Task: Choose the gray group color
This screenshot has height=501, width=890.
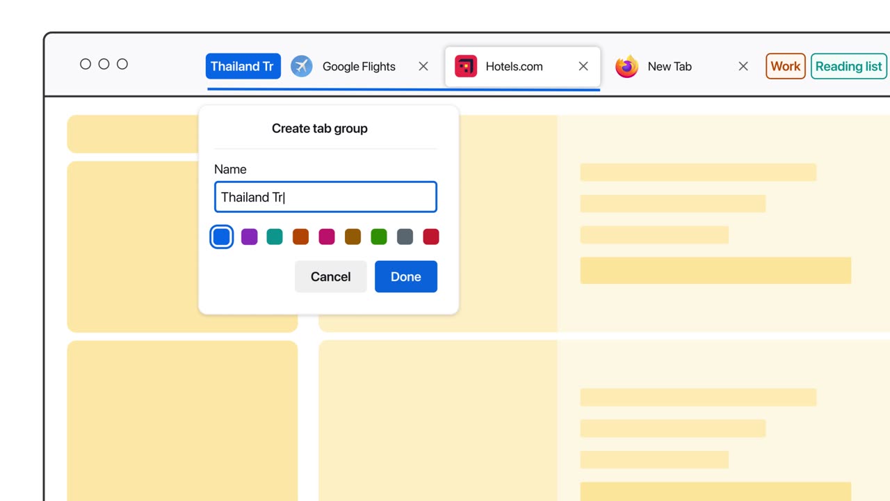Action: 405,237
